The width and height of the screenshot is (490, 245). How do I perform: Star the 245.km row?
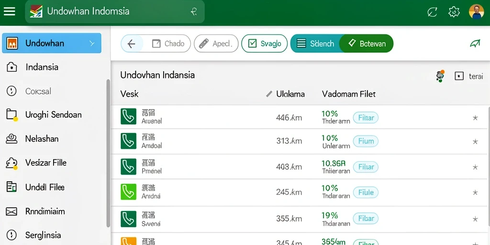[475, 193]
